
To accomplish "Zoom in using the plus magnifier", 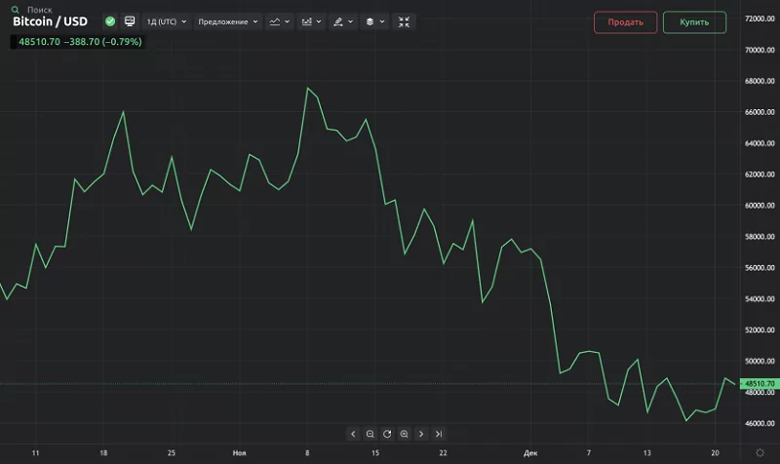I will click(404, 434).
